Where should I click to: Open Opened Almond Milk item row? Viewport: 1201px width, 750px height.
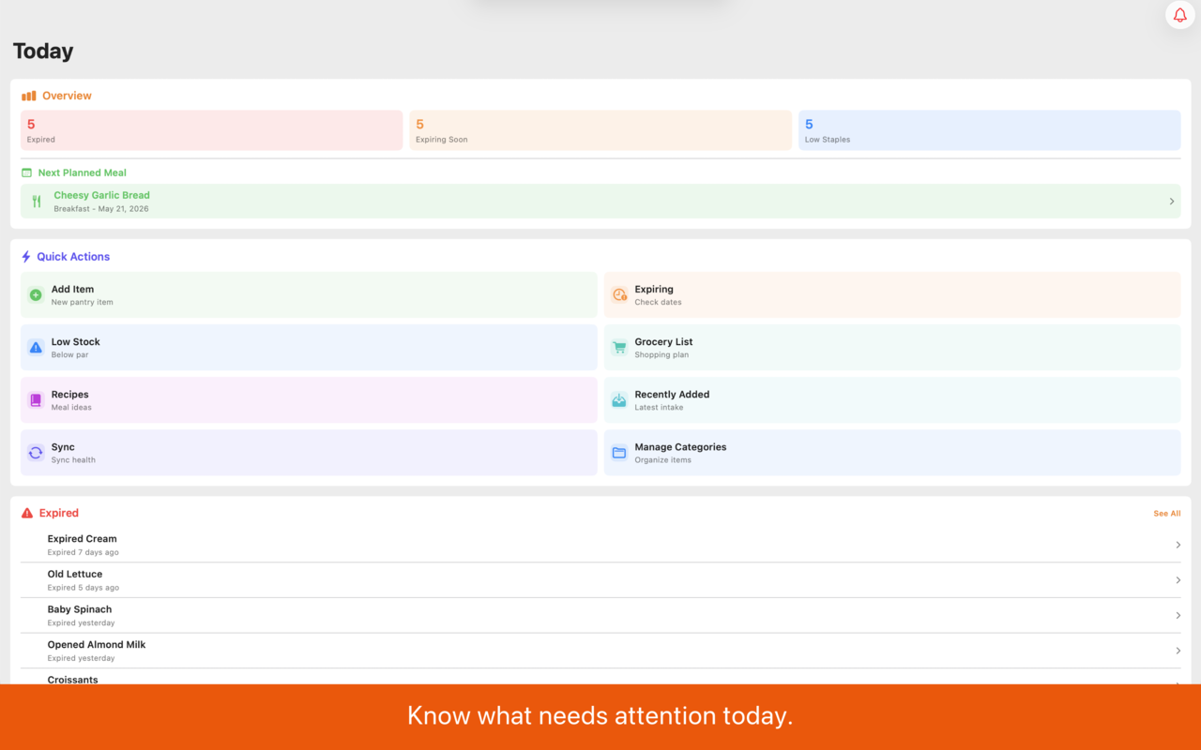(x=600, y=651)
